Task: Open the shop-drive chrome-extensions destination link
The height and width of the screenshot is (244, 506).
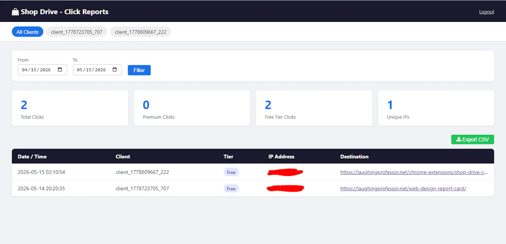Action: [x=414, y=172]
